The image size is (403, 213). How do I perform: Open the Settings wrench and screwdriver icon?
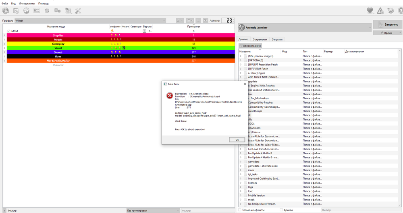pos(78,10)
